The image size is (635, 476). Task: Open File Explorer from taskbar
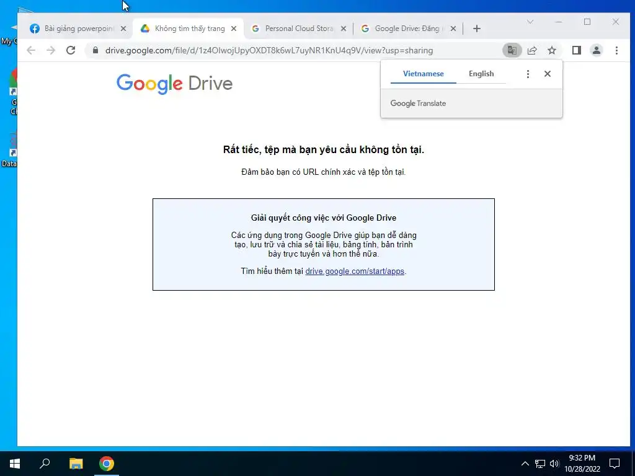[x=76, y=464]
